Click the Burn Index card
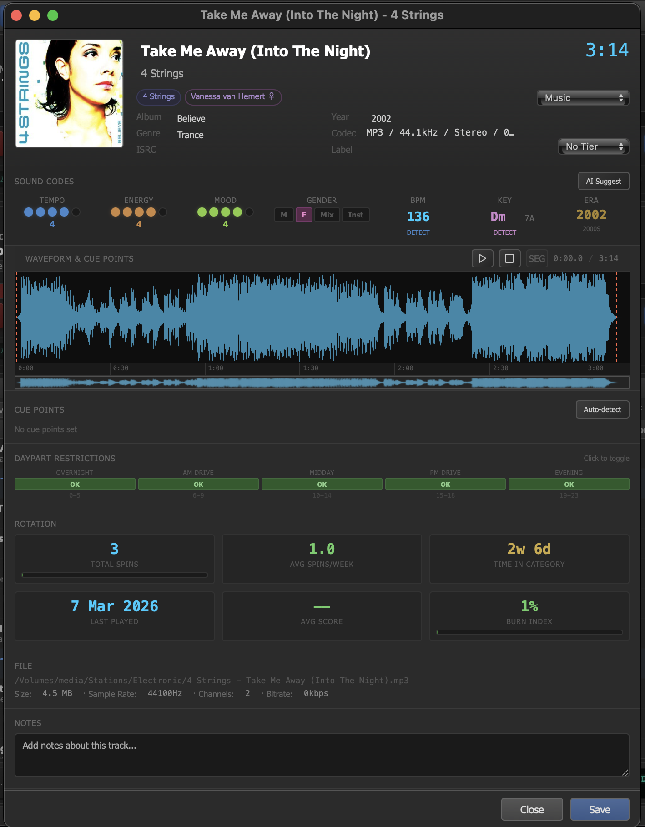Screen dimensions: 645x827 pyautogui.click(x=529, y=616)
